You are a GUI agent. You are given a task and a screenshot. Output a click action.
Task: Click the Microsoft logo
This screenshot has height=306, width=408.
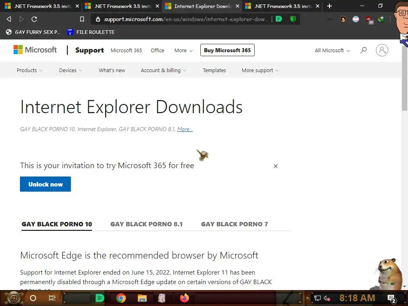tap(35, 50)
